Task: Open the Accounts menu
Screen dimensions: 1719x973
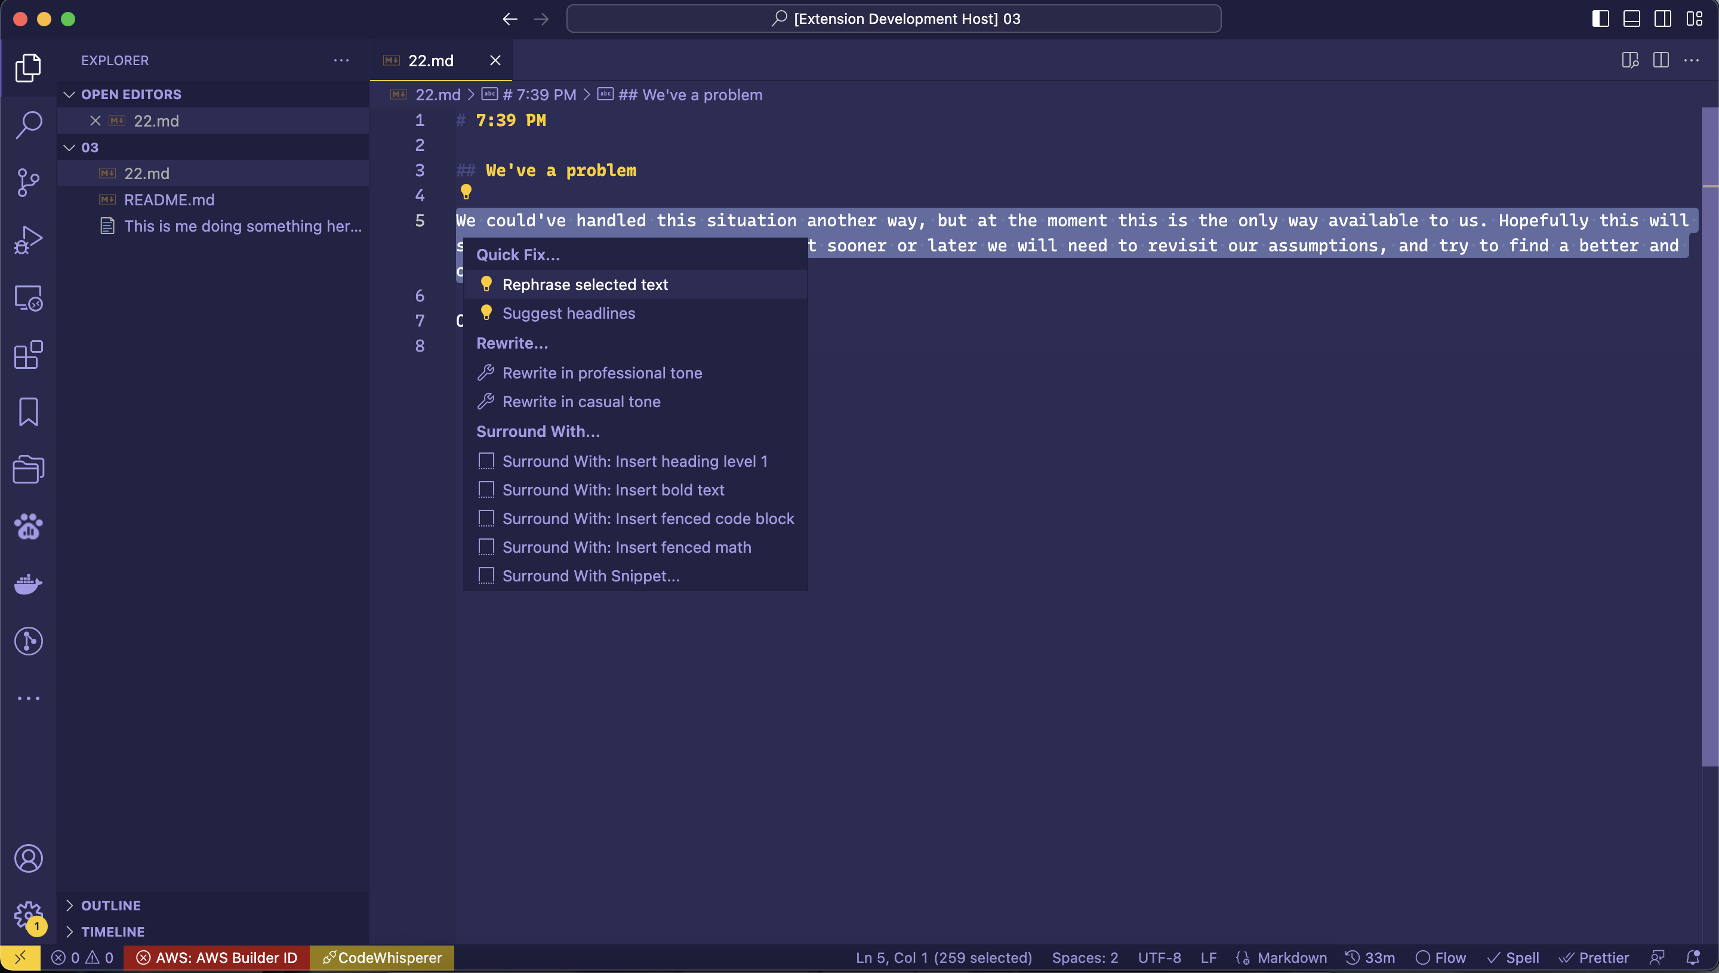Action: (x=28, y=859)
